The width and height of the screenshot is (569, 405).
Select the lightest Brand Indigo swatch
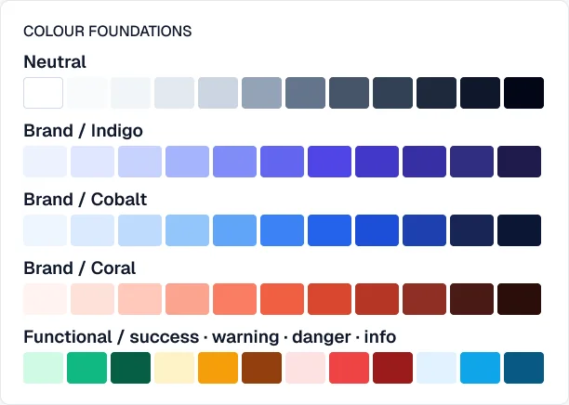[x=46, y=162]
